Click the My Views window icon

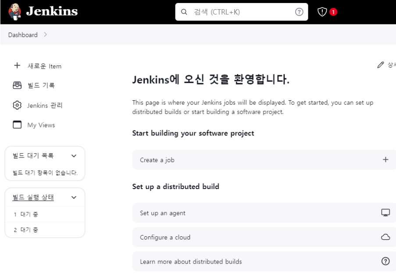[17, 124]
